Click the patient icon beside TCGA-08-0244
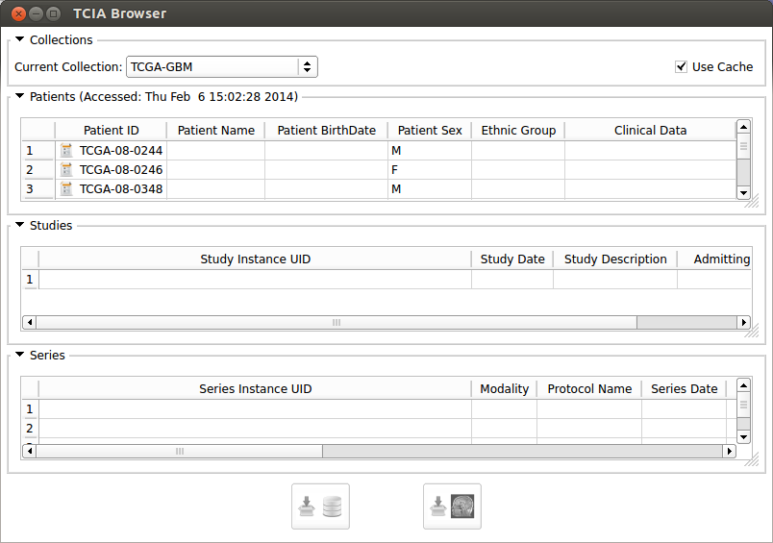Image resolution: width=773 pixels, height=543 pixels. click(66, 151)
